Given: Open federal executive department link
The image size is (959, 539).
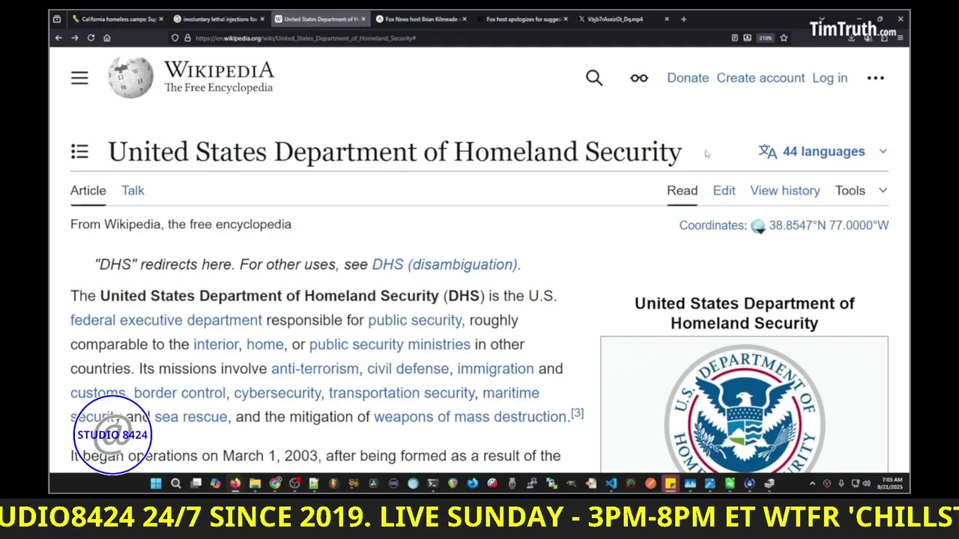Looking at the screenshot, I should pyautogui.click(x=166, y=320).
